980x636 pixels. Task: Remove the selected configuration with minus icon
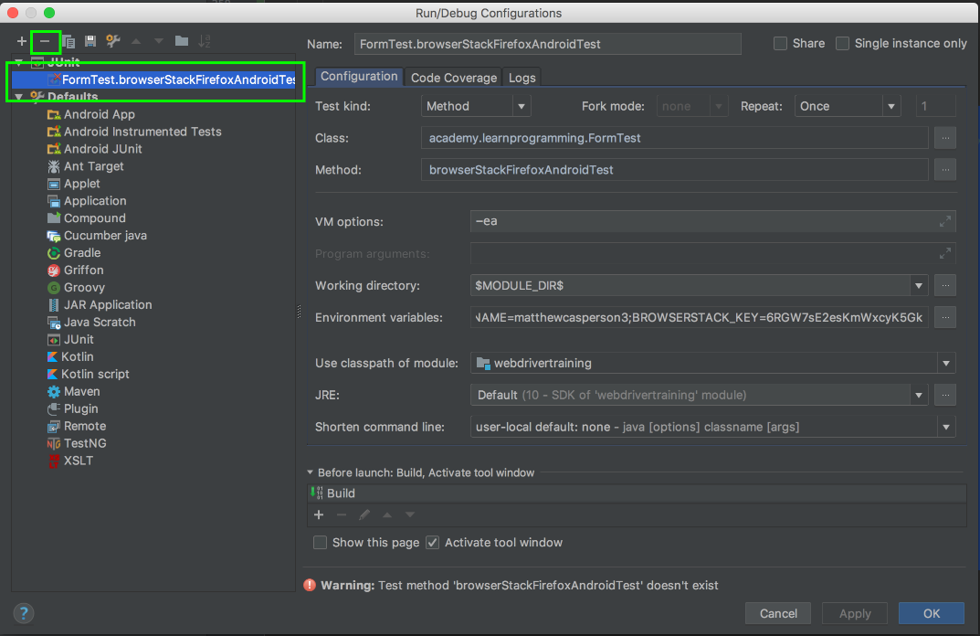point(45,41)
